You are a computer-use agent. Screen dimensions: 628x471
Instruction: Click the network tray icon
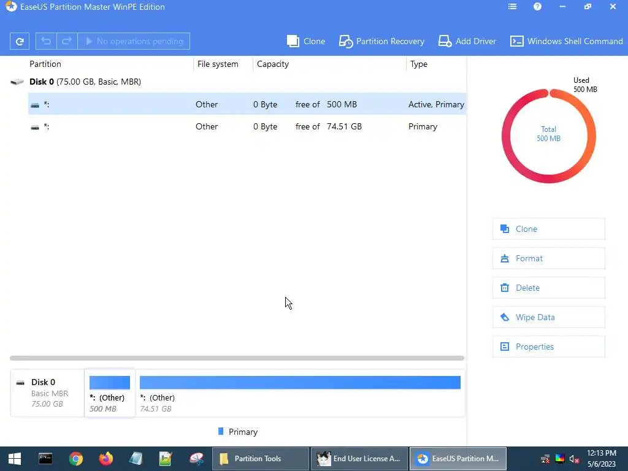pos(545,459)
